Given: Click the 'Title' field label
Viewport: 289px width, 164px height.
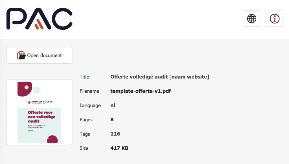Looking at the screenshot, I should pos(84,77).
